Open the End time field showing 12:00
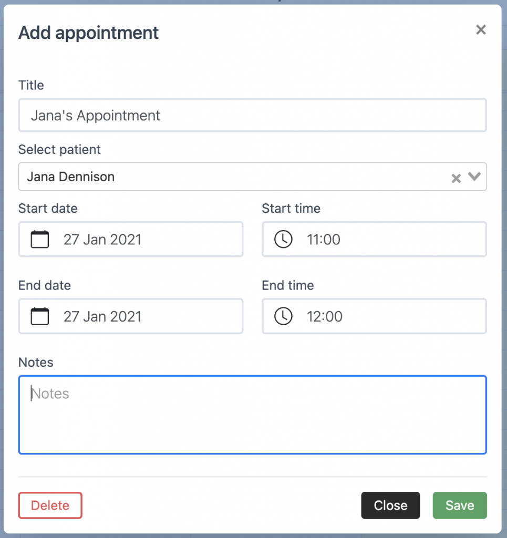This screenshot has height=538, width=507. tap(374, 316)
